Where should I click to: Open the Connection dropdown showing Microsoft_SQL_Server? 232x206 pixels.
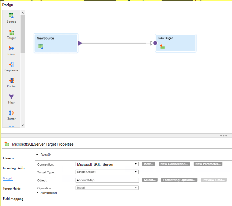[136, 164]
